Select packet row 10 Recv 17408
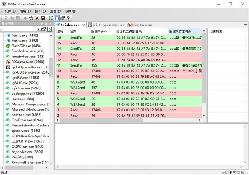The height and width of the screenshot is (175, 249). (129, 71)
